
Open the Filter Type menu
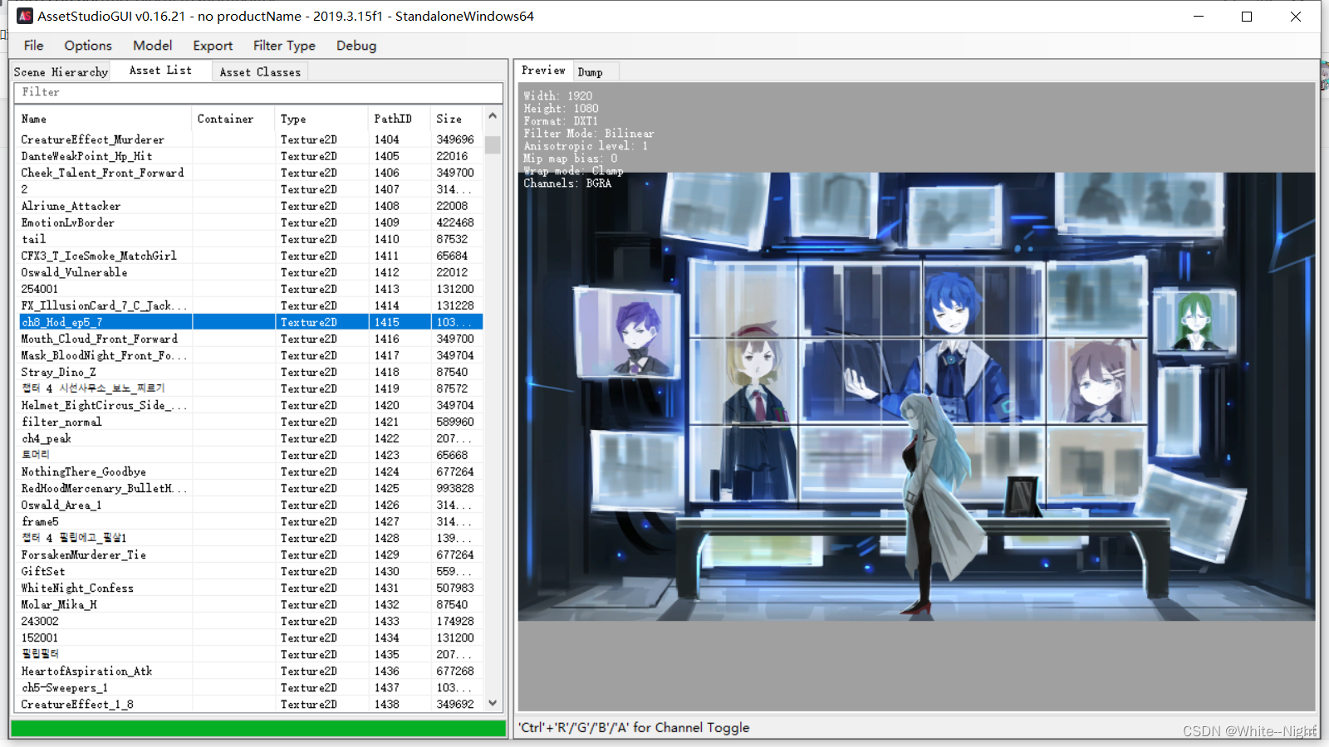tap(284, 46)
